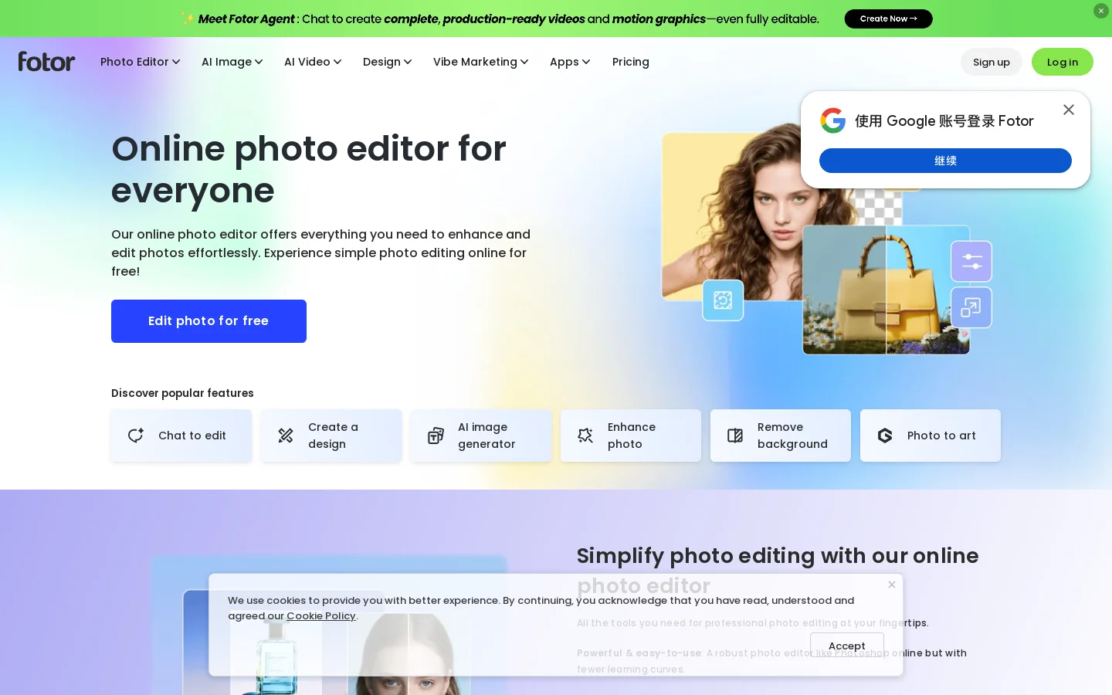Expand the Design menu chevron
Screen dimensions: 1112x695
point(408,62)
